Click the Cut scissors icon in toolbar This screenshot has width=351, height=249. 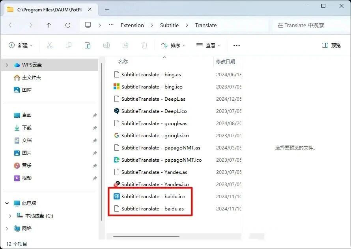pos(50,45)
